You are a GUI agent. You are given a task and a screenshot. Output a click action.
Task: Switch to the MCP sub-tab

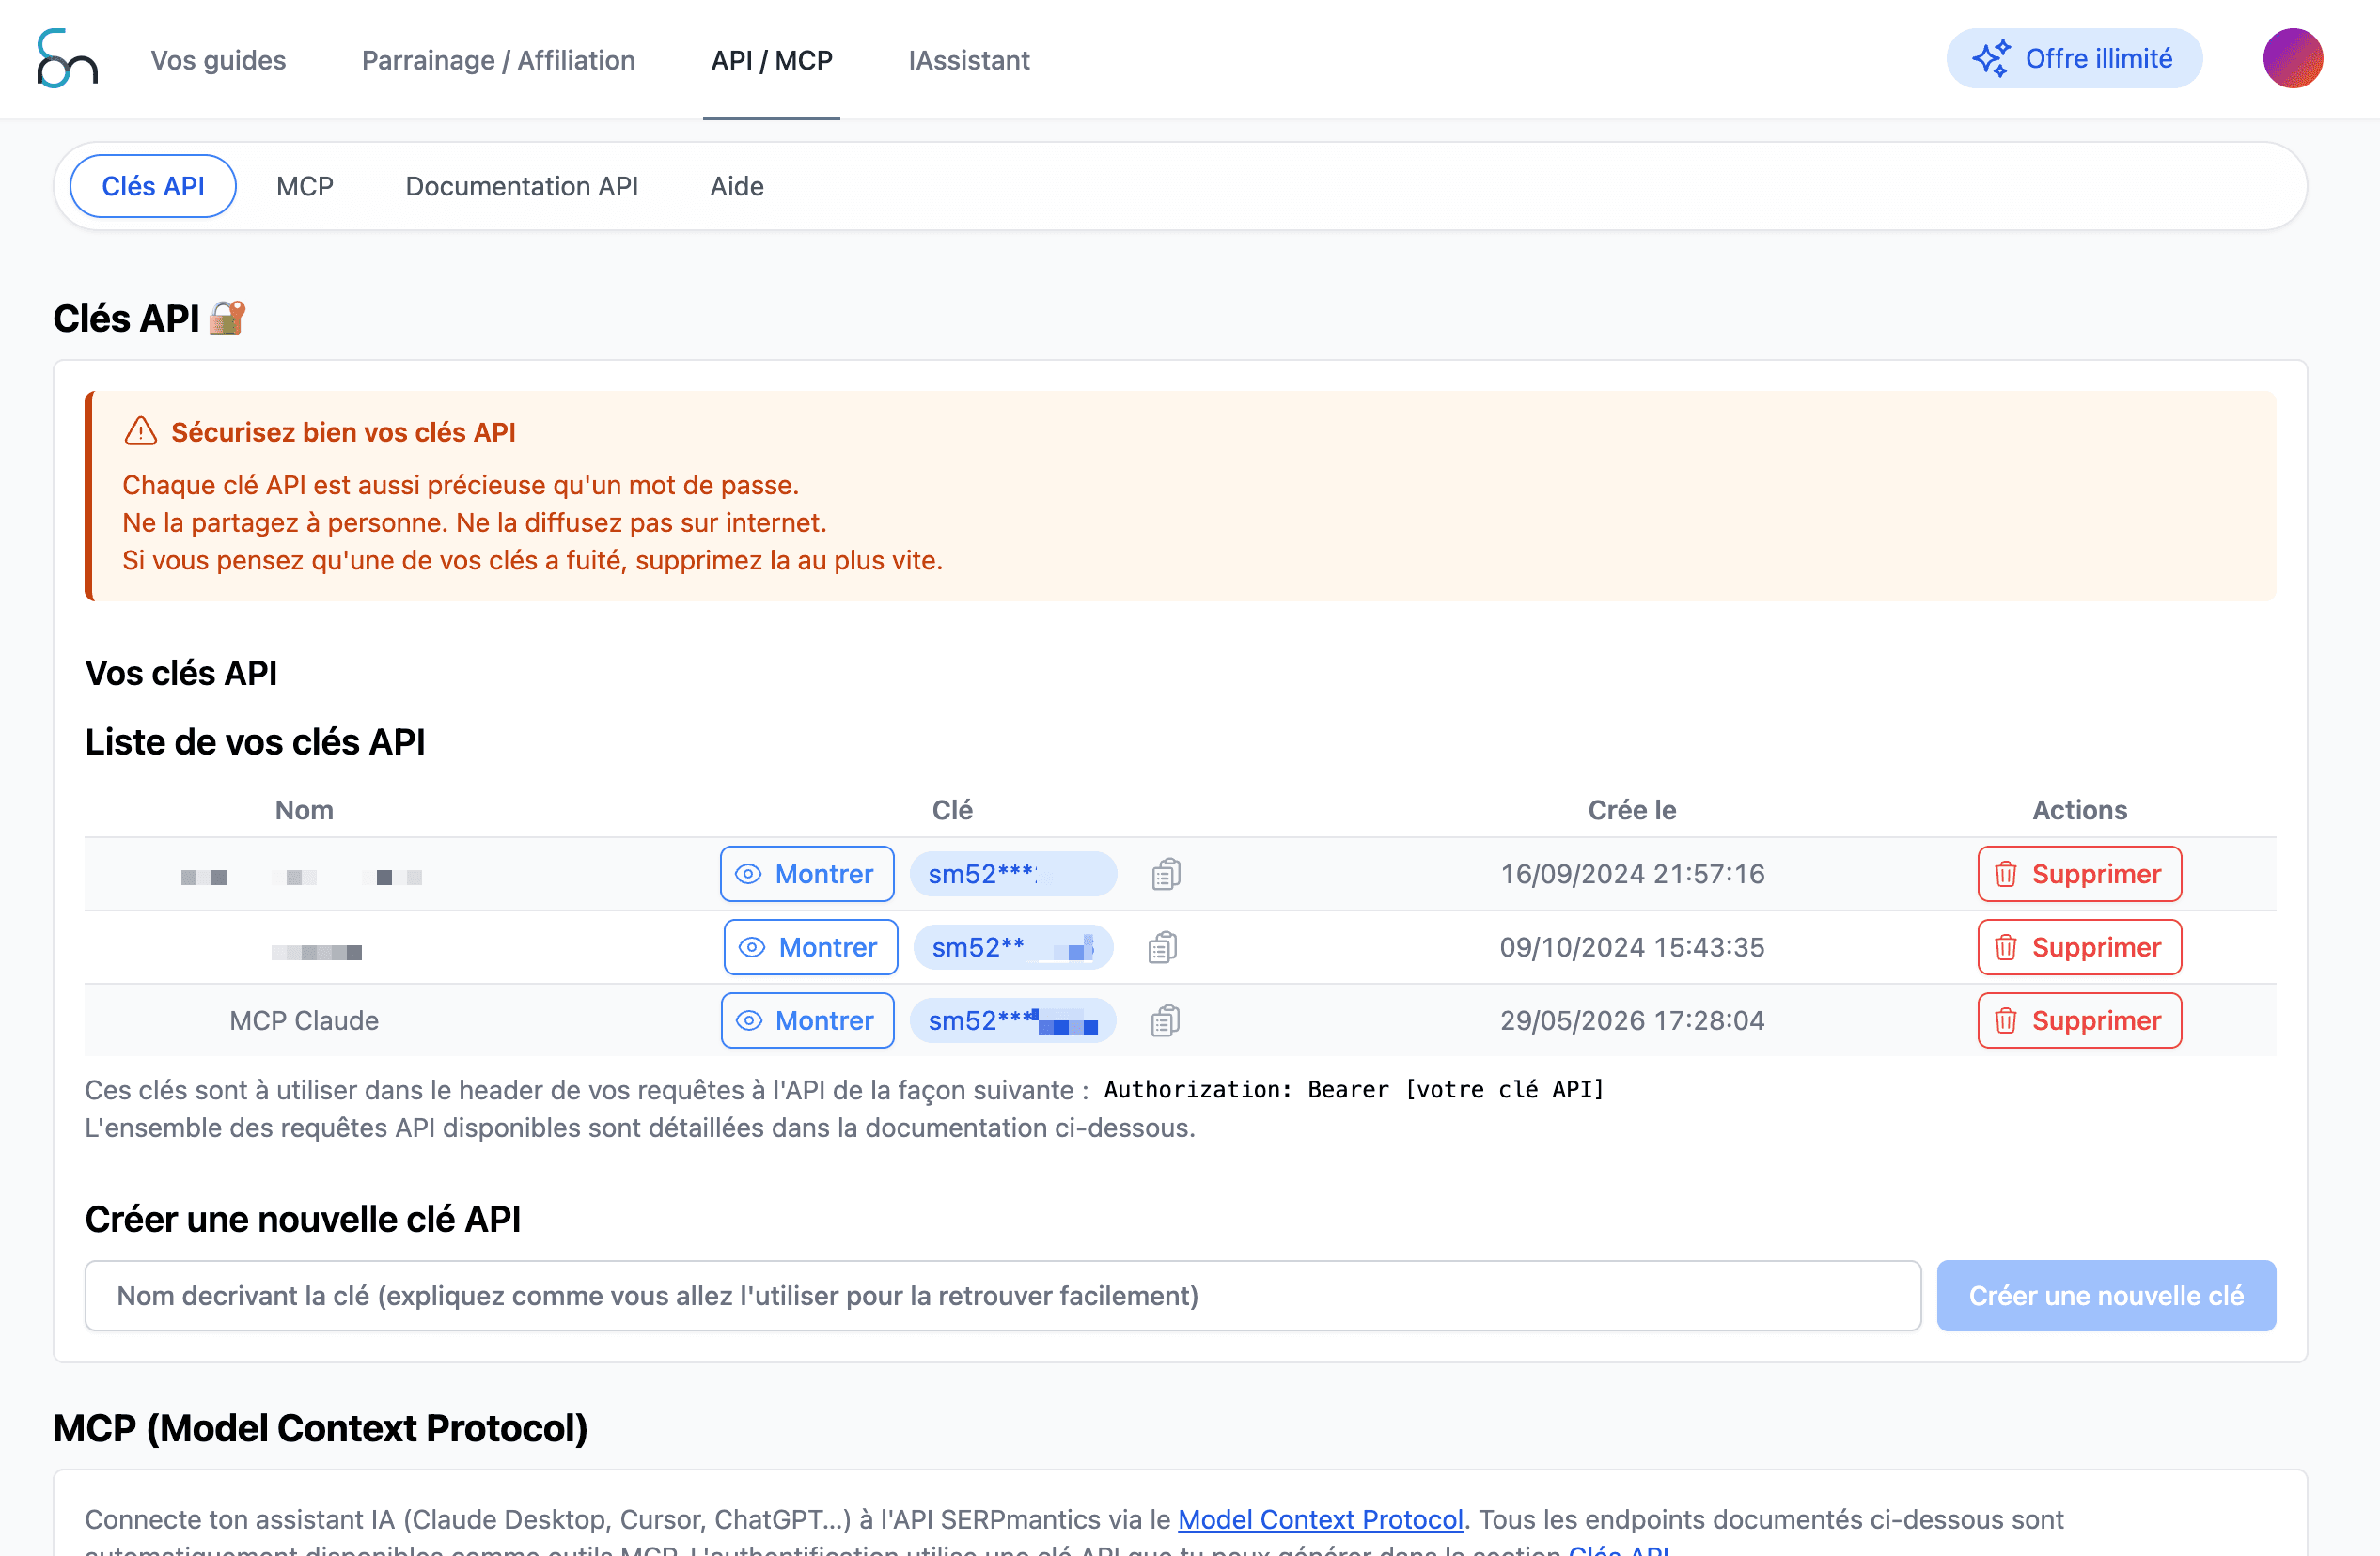[x=305, y=186]
